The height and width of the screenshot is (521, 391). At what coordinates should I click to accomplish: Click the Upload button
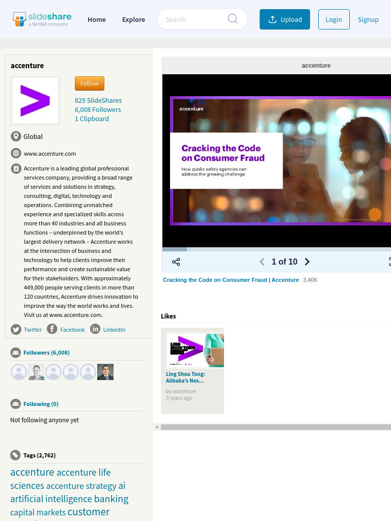click(x=285, y=19)
